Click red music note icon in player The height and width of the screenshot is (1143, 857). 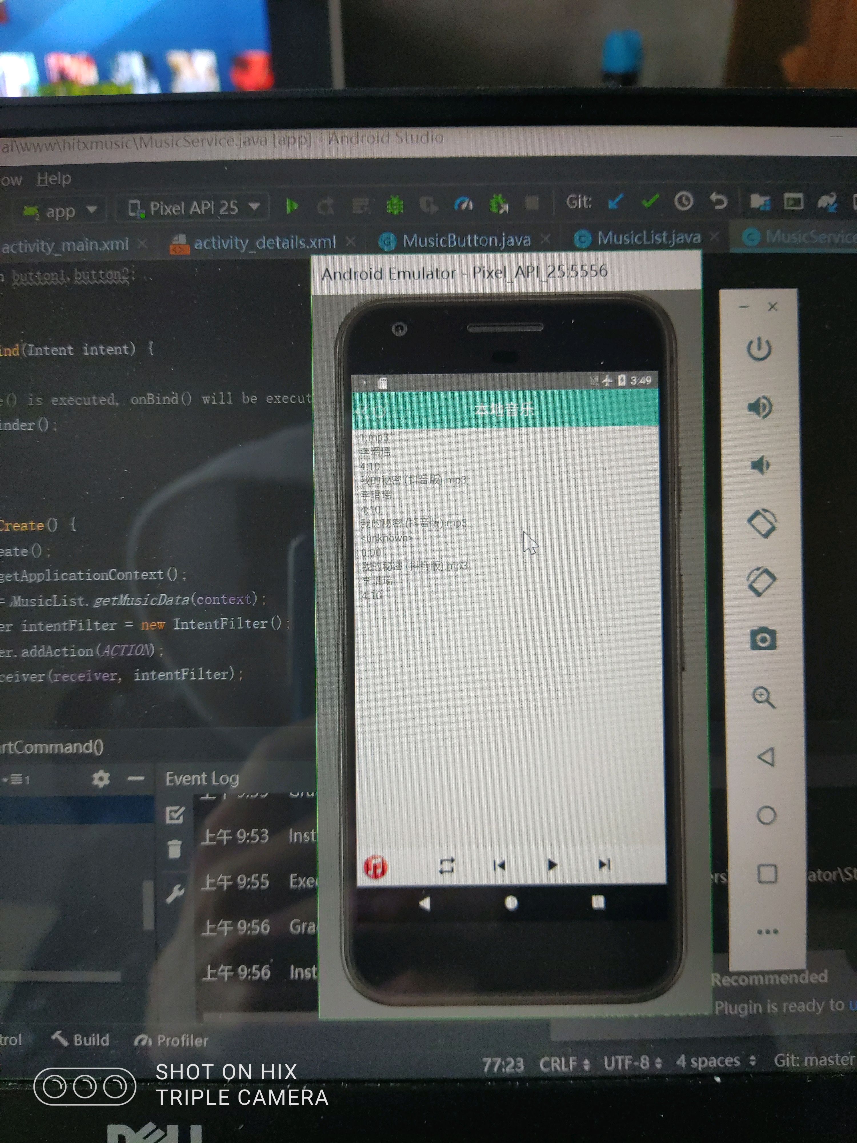click(376, 867)
